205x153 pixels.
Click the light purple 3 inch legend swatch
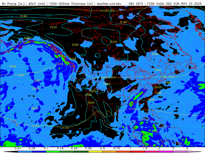(x=180, y=152)
